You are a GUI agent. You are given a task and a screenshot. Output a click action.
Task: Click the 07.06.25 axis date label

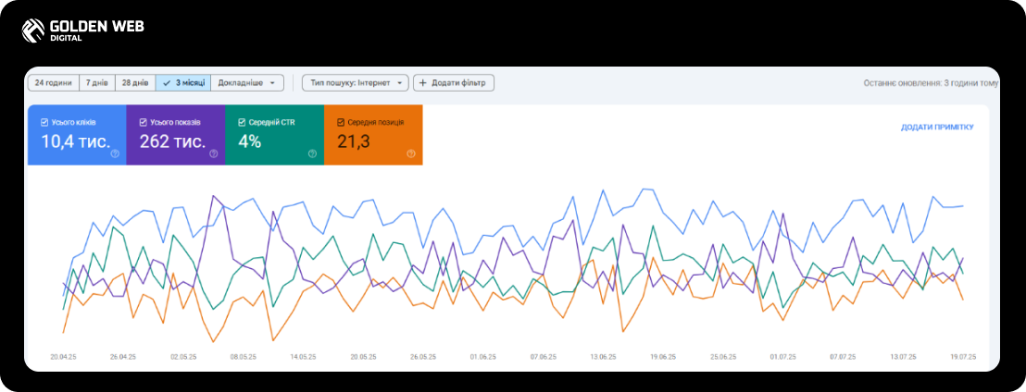[x=544, y=357]
